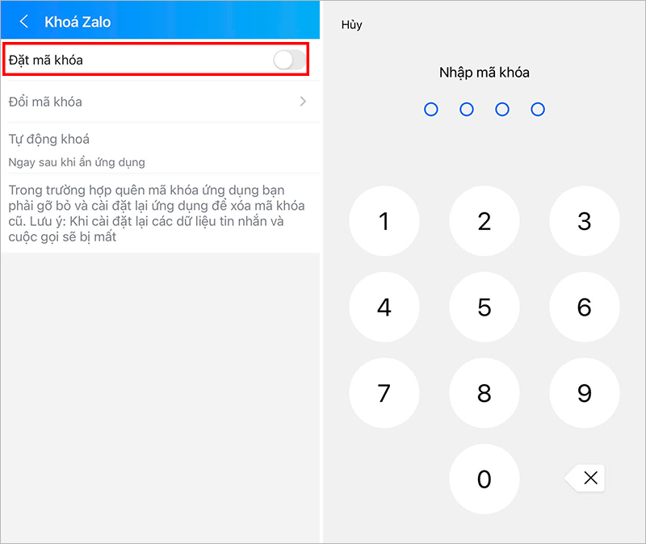
Task: Tap digit 0 on the keypad
Action: pyautogui.click(x=484, y=479)
